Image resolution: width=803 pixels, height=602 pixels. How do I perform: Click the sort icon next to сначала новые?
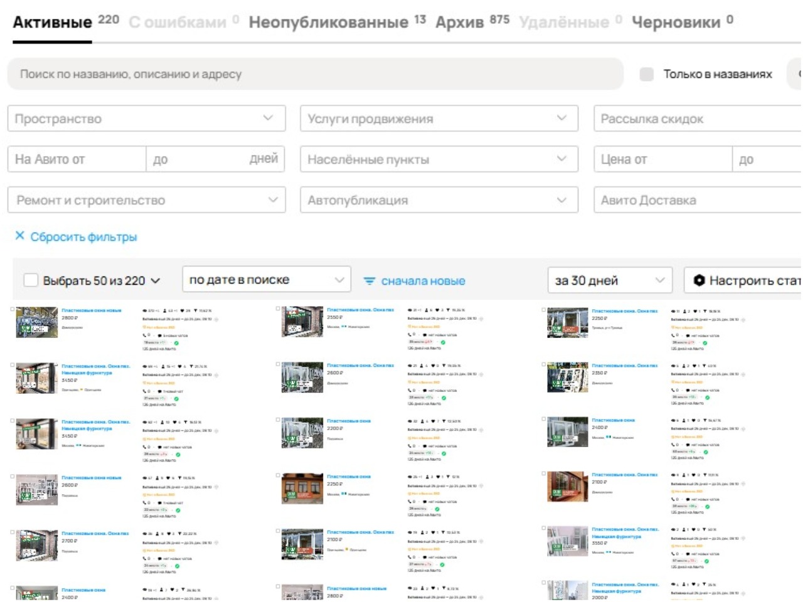[370, 281]
